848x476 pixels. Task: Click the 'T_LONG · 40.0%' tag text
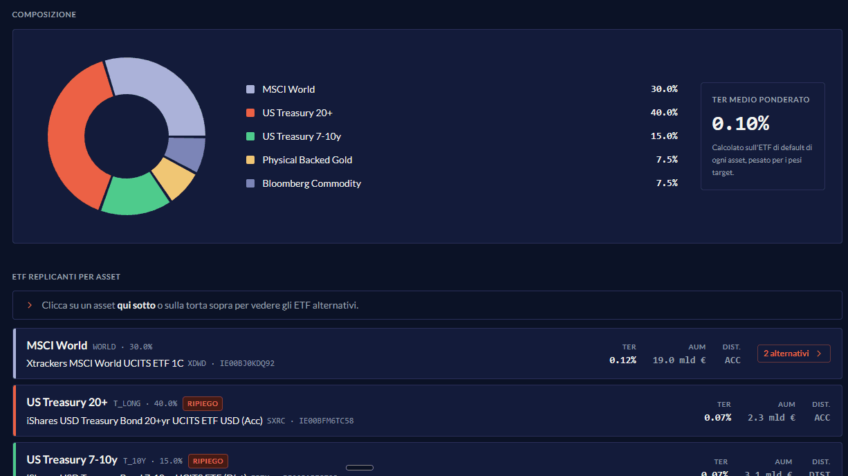pyautogui.click(x=145, y=403)
